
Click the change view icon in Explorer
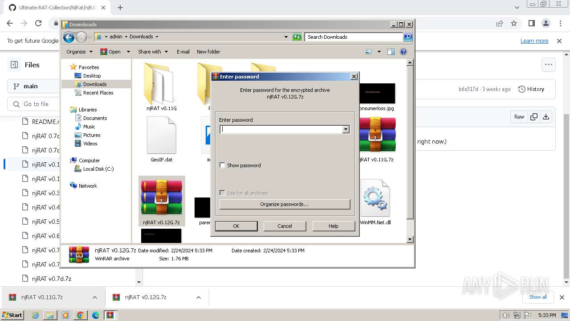click(x=368, y=52)
